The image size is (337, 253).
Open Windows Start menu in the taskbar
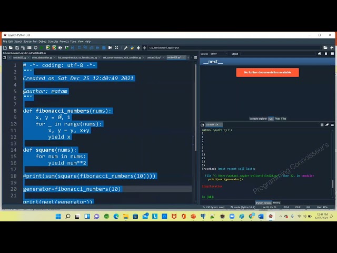58,216
